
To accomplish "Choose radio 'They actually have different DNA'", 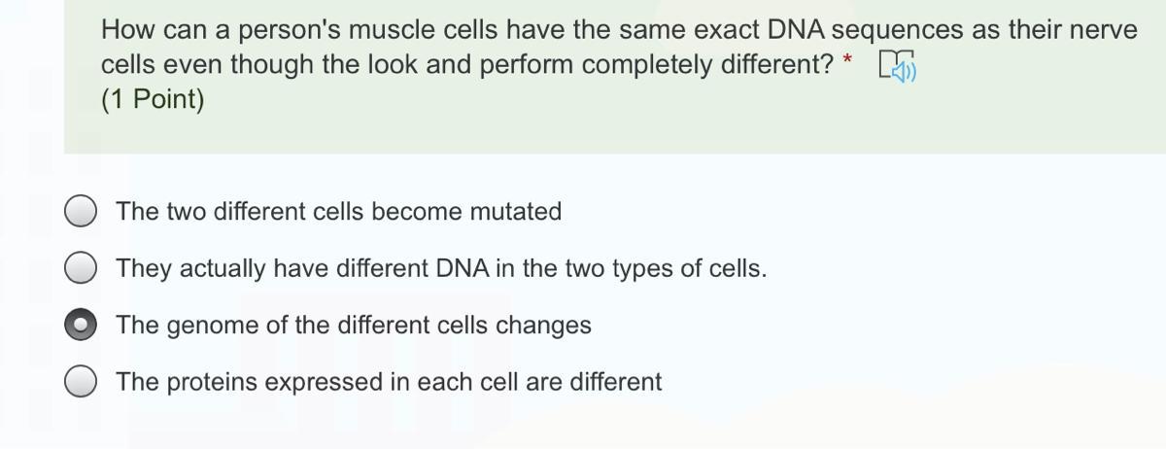I will pos(81,268).
